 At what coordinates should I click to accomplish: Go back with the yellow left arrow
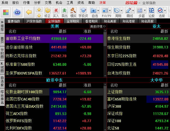pyautogui.click(x=29, y=12)
